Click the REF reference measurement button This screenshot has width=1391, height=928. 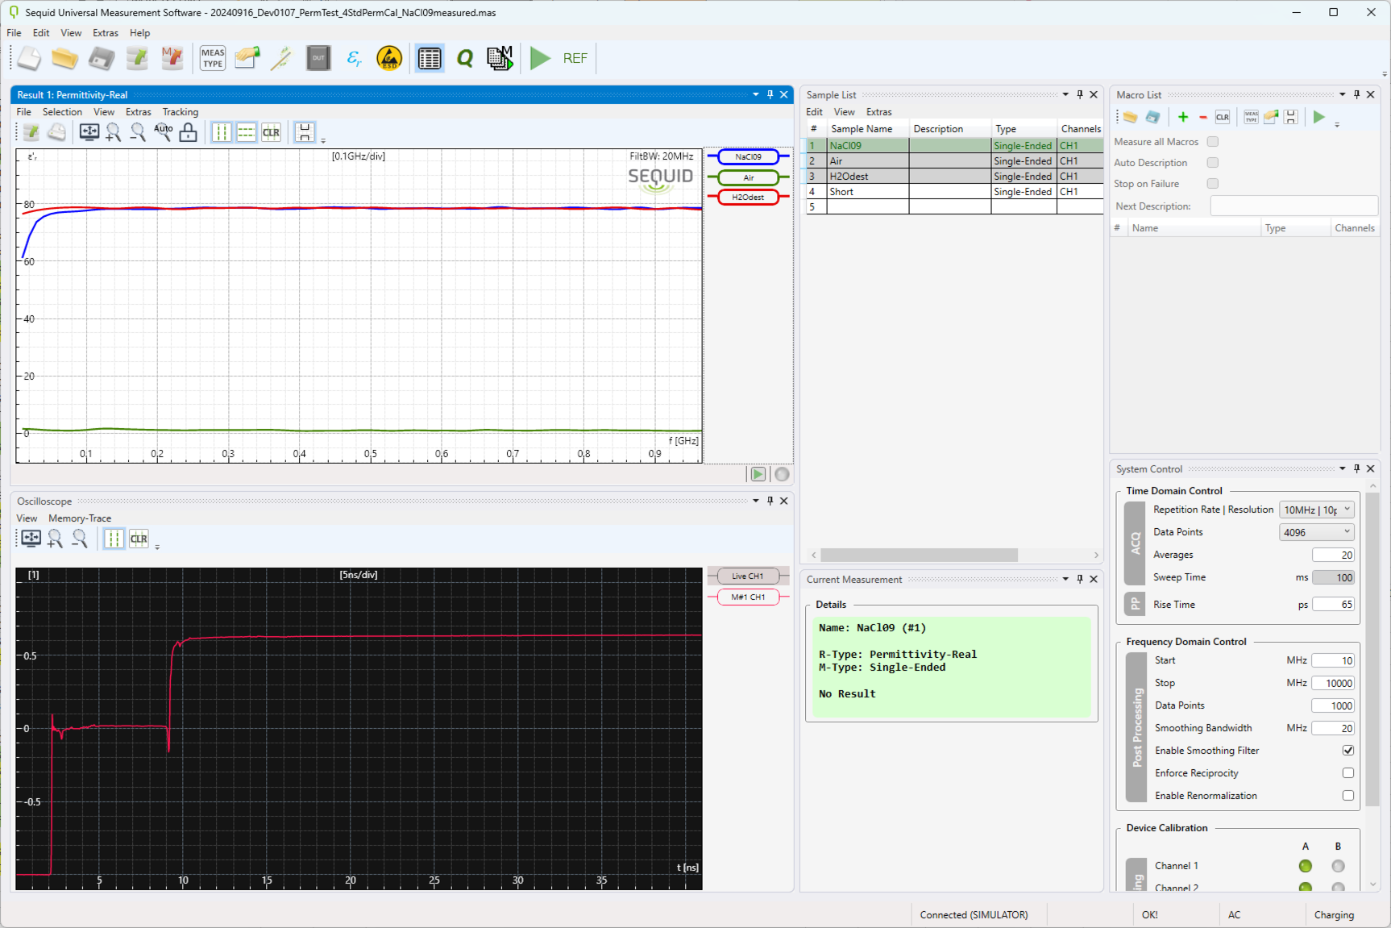(x=575, y=58)
